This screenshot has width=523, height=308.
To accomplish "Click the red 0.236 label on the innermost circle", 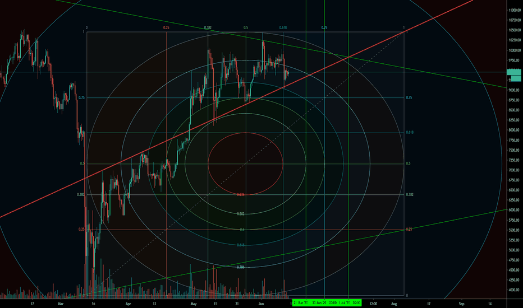I will 241,194.
